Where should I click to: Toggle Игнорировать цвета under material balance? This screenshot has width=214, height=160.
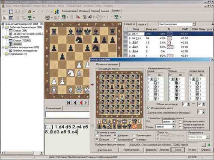coord(149,108)
